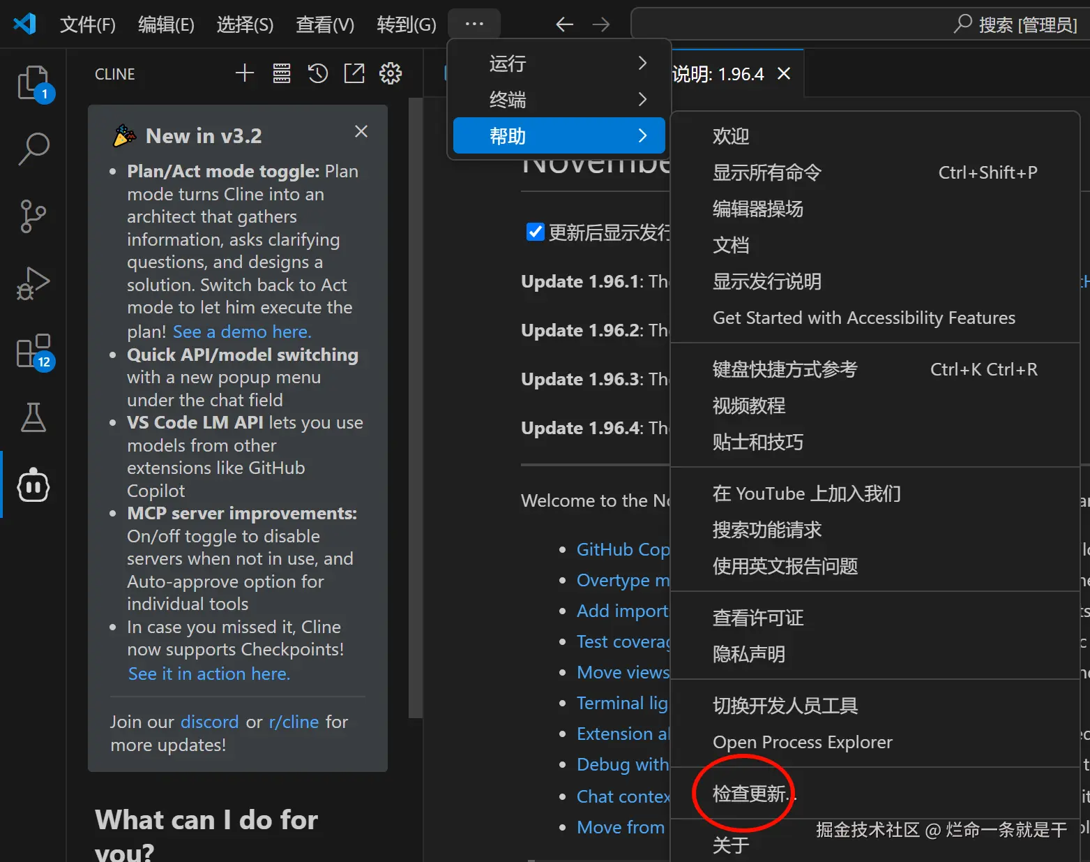Close the New in v3.2 announcement

click(x=361, y=131)
